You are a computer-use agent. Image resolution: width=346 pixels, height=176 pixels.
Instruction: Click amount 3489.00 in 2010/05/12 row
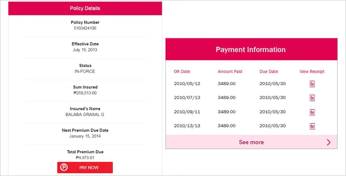(x=226, y=83)
